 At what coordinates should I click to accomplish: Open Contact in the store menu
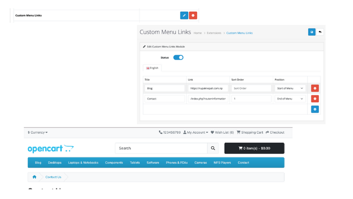coord(243,162)
